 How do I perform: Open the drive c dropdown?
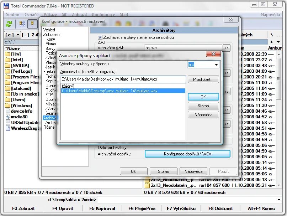click(12, 35)
